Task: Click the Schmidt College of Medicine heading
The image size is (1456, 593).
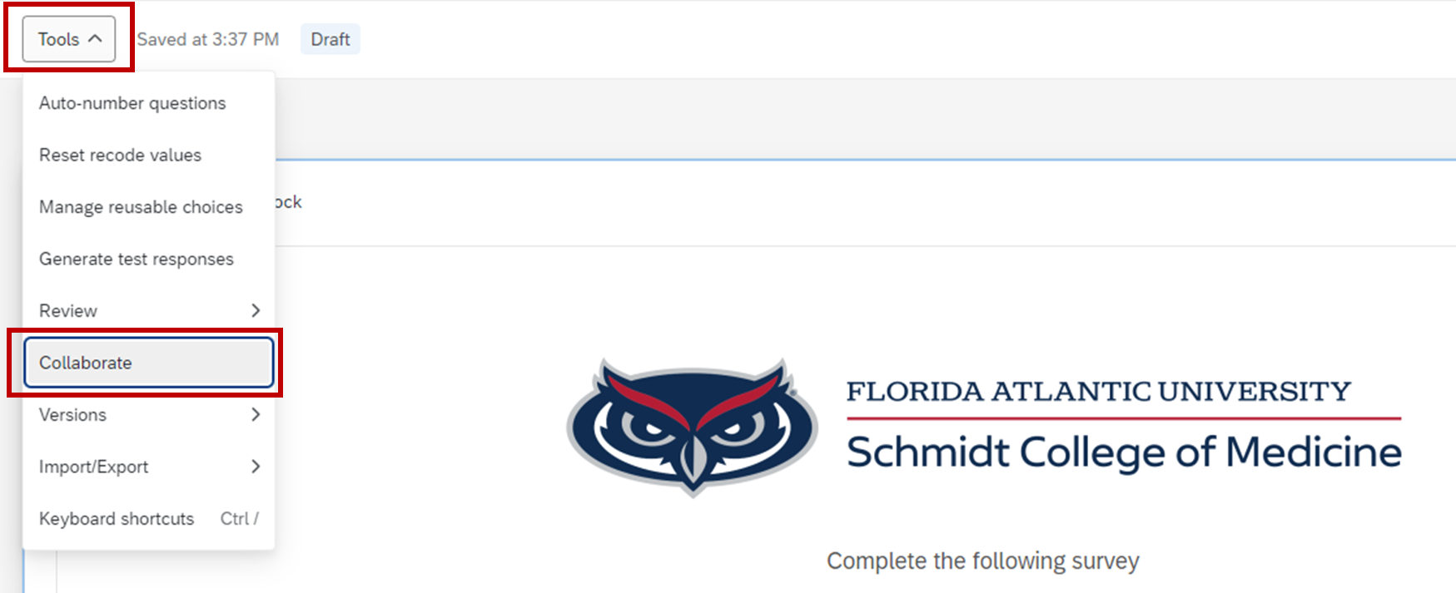Action: (1124, 452)
